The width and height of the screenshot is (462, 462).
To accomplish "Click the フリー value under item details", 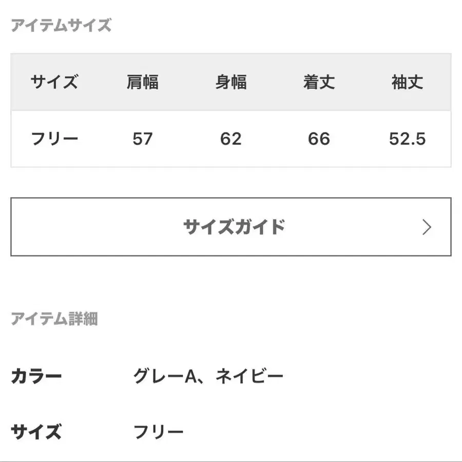I will 159,432.
